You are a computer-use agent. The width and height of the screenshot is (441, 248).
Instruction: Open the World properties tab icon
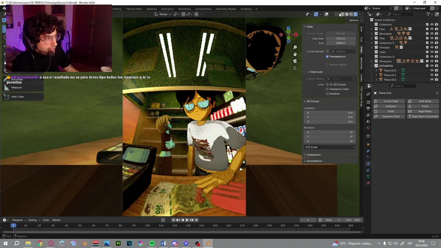[368, 128]
